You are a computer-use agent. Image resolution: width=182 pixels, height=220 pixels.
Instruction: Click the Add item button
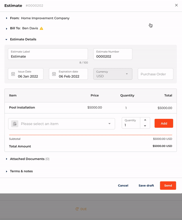(164, 123)
